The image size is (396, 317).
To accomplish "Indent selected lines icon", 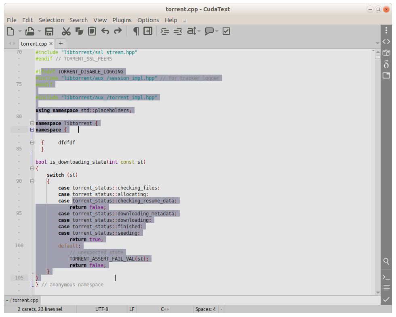I will point(165,31).
